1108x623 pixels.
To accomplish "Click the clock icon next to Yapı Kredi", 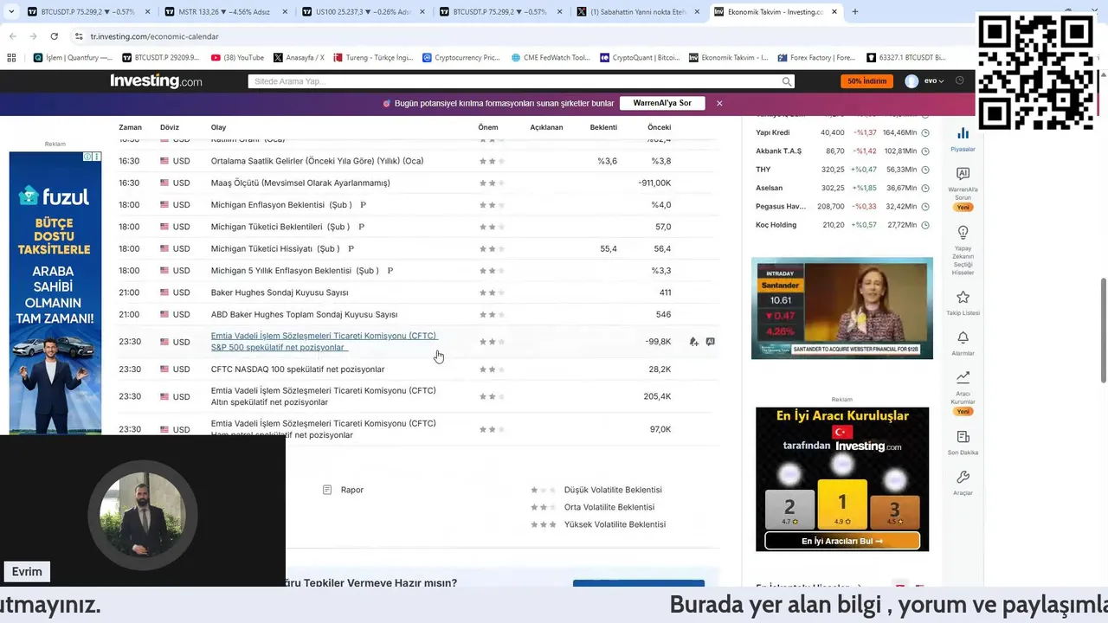I will coord(925,132).
